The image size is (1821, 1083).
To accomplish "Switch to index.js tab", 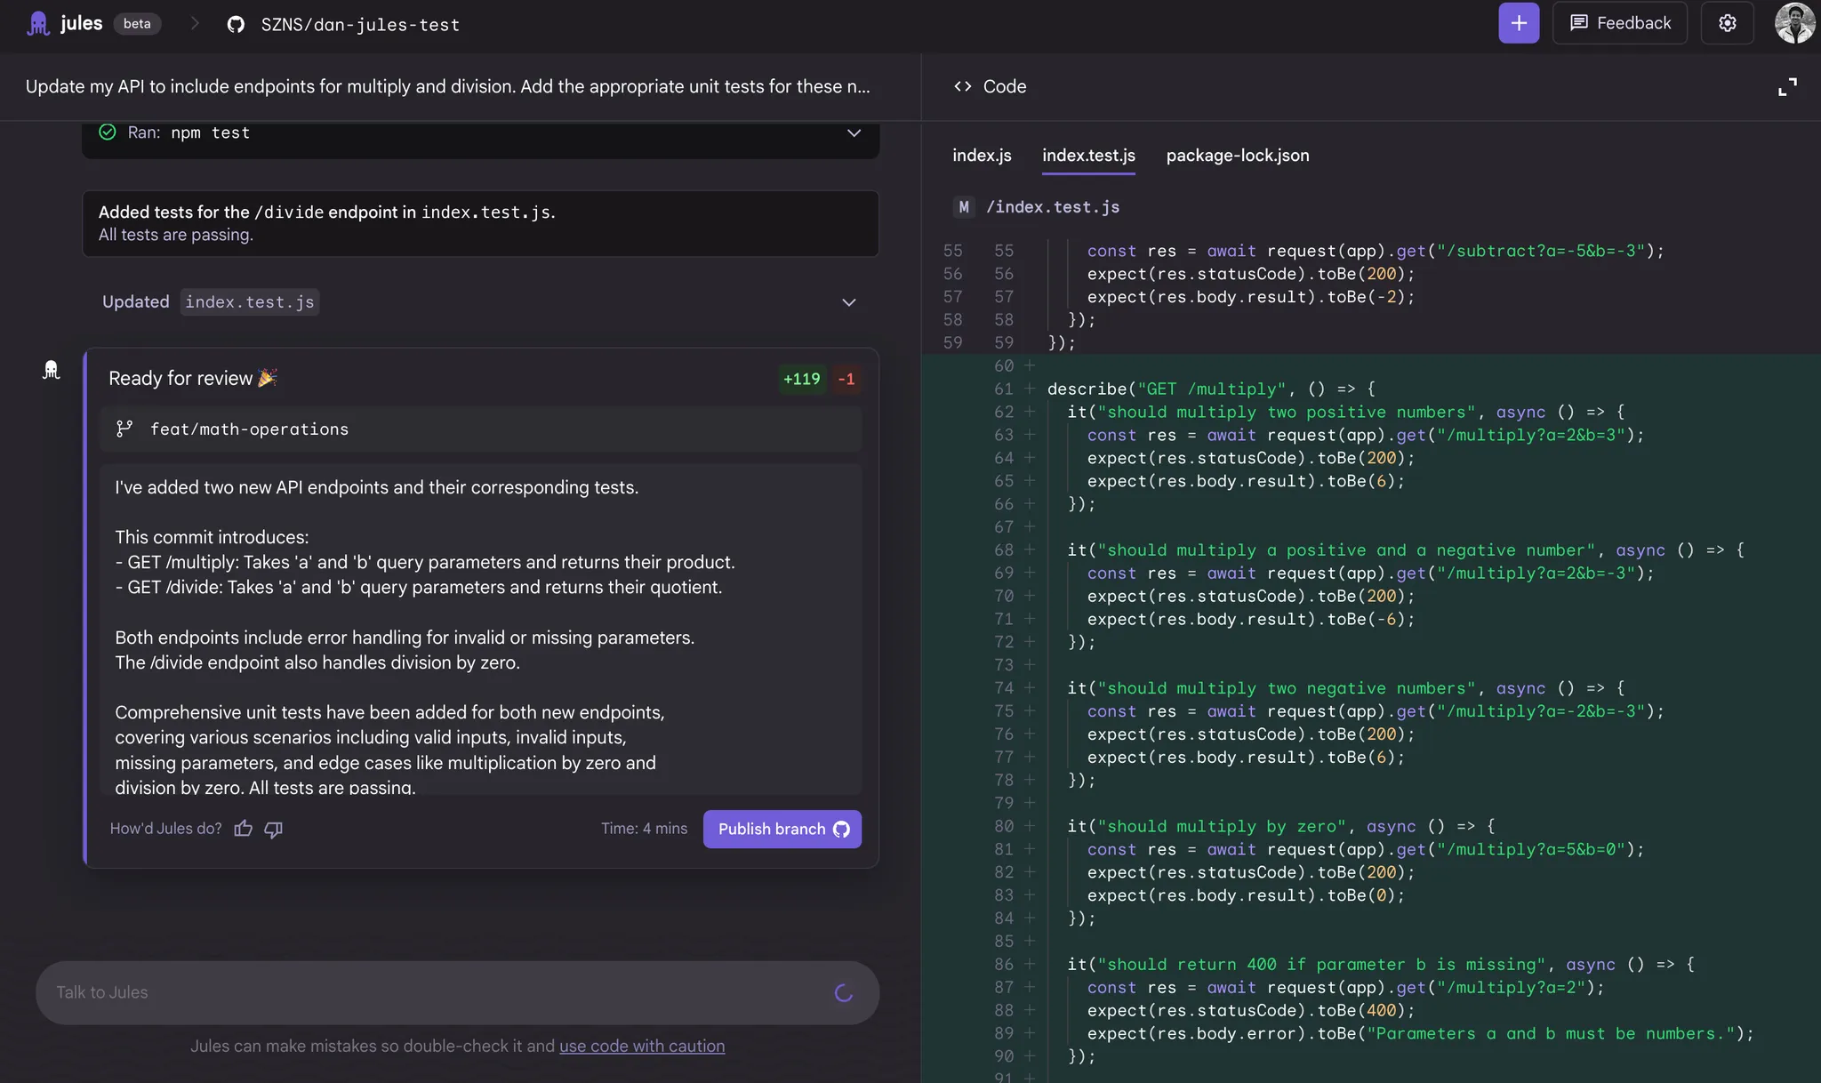I will click(x=982, y=155).
